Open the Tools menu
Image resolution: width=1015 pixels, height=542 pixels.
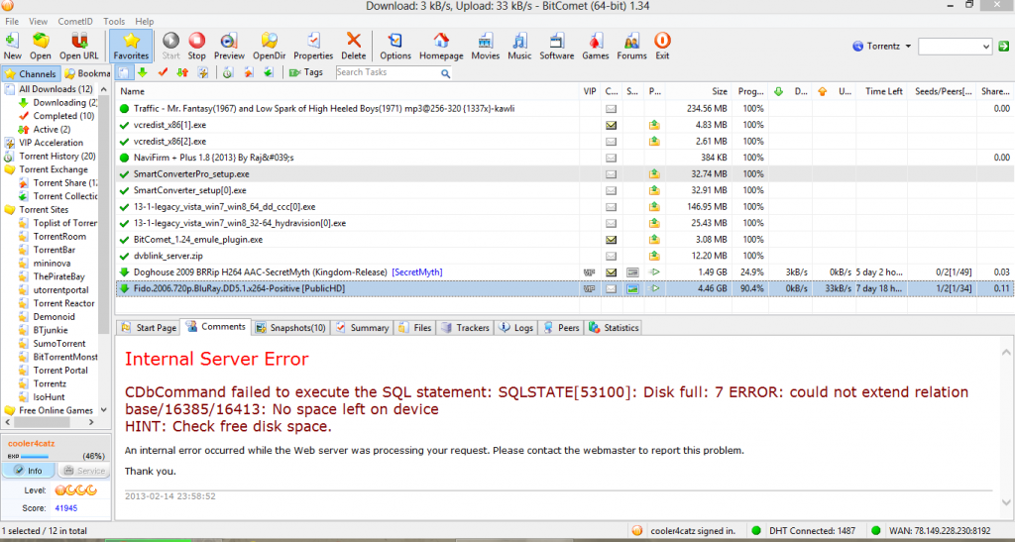pyautogui.click(x=115, y=22)
